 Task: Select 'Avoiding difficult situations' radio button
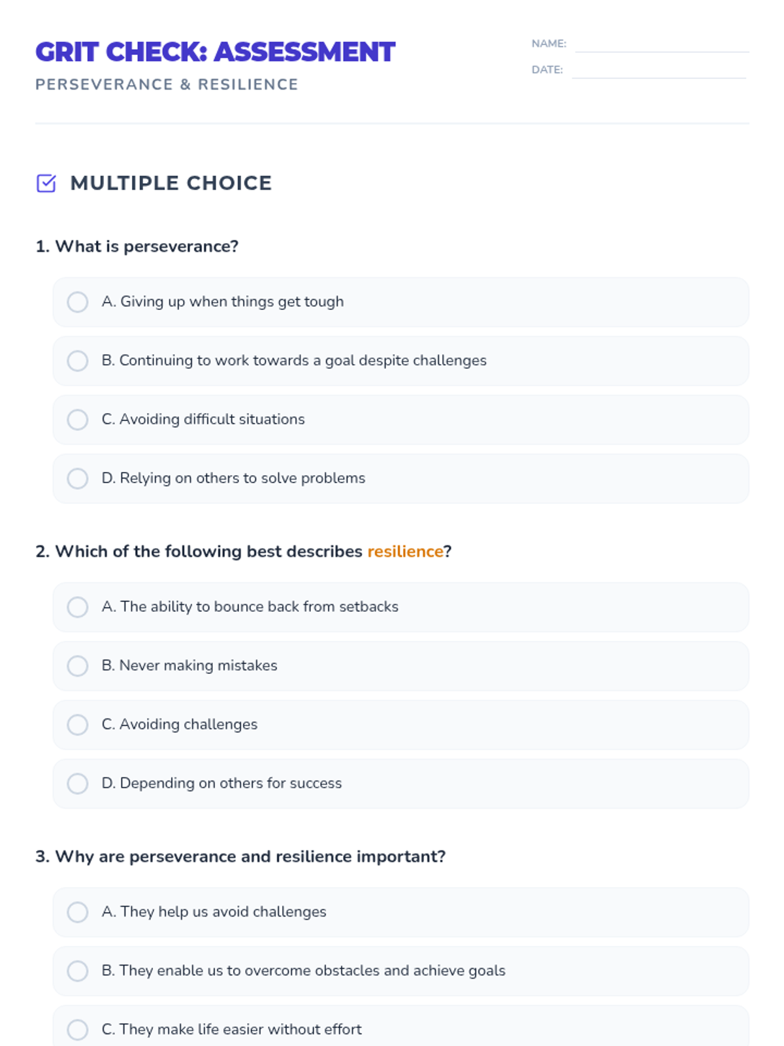pyautogui.click(x=78, y=420)
